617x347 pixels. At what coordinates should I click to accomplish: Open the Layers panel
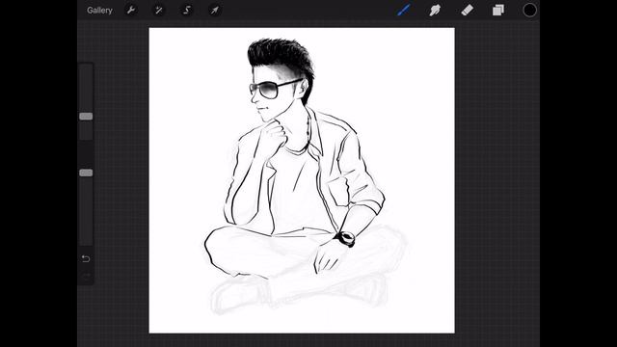(x=498, y=10)
